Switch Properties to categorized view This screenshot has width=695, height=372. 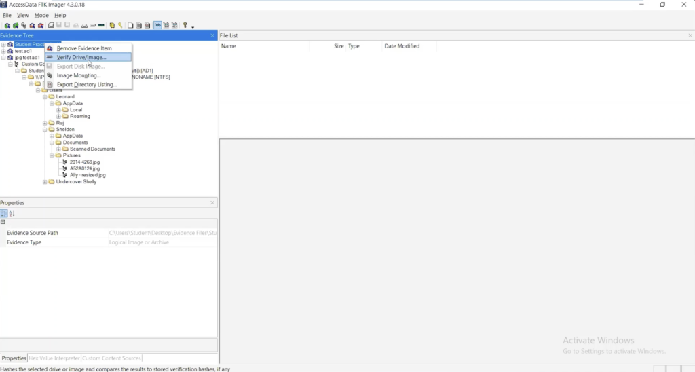tap(3, 213)
